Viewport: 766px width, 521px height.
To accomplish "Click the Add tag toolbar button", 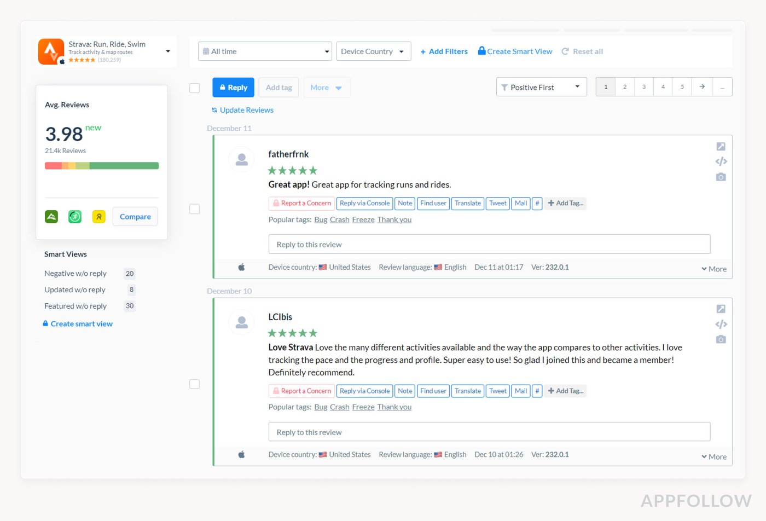I will click(278, 88).
